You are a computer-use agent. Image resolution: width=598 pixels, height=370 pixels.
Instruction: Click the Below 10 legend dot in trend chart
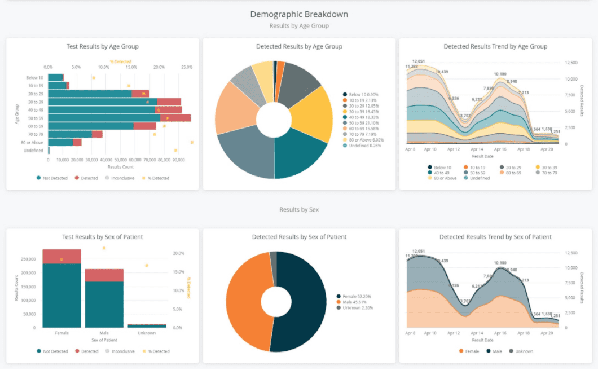pyautogui.click(x=430, y=168)
